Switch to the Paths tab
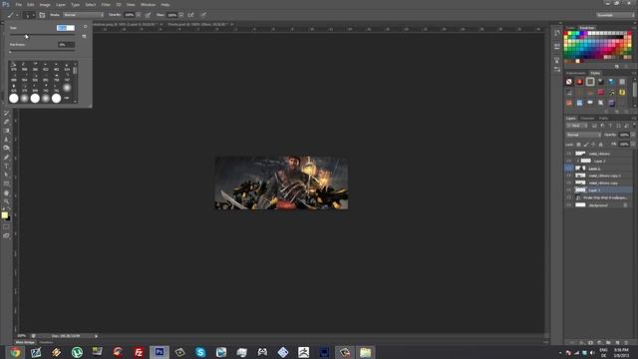638x359 pixels. (603, 118)
